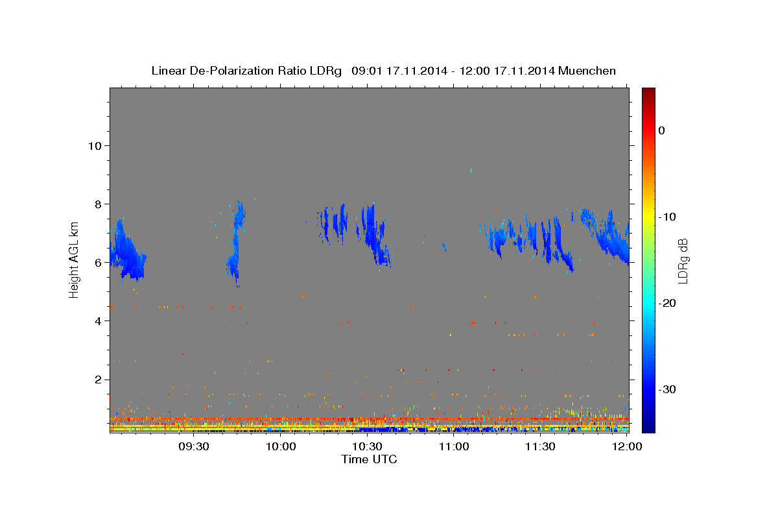Screen dimensions: 778x519
Task: Click the 12:00 time tick label
Action: pos(627,447)
